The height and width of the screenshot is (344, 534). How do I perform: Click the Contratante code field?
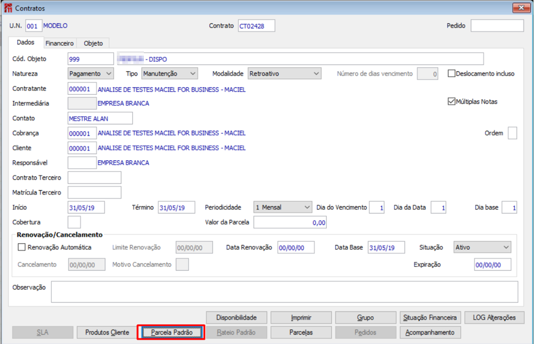coord(82,89)
